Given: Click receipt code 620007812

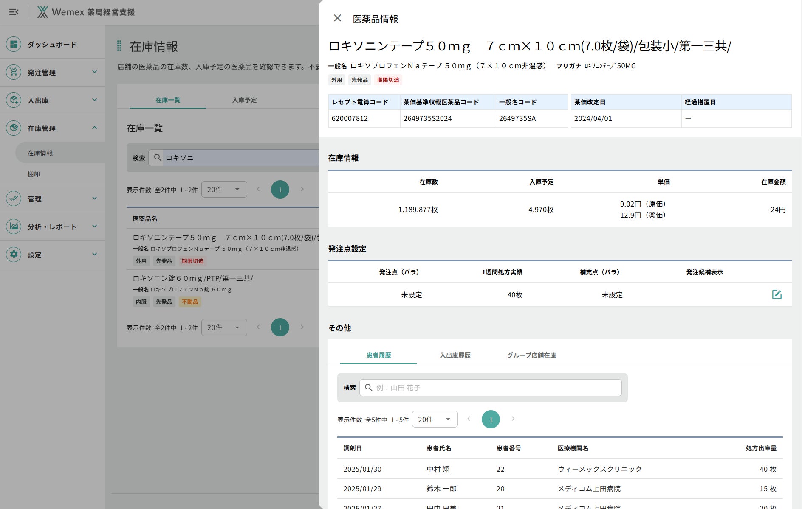Looking at the screenshot, I should (350, 119).
